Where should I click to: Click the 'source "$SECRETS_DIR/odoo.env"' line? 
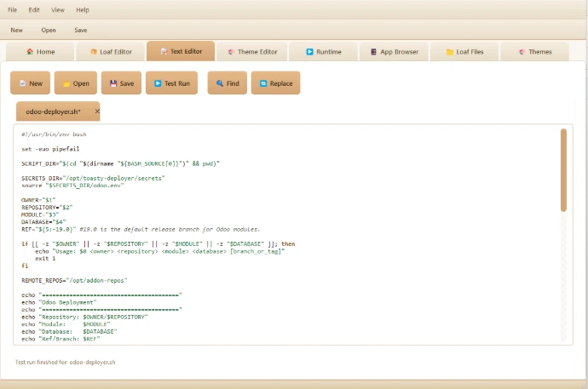72,186
